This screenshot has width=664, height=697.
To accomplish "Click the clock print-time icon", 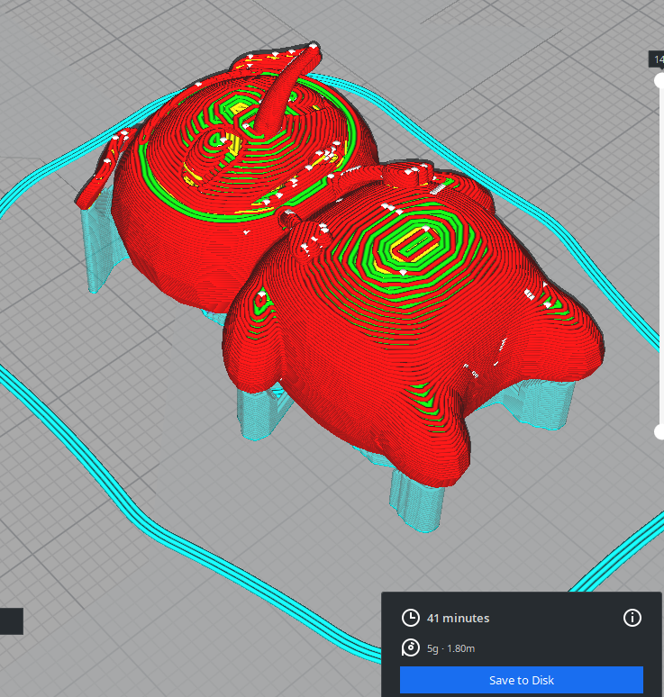I will (410, 618).
